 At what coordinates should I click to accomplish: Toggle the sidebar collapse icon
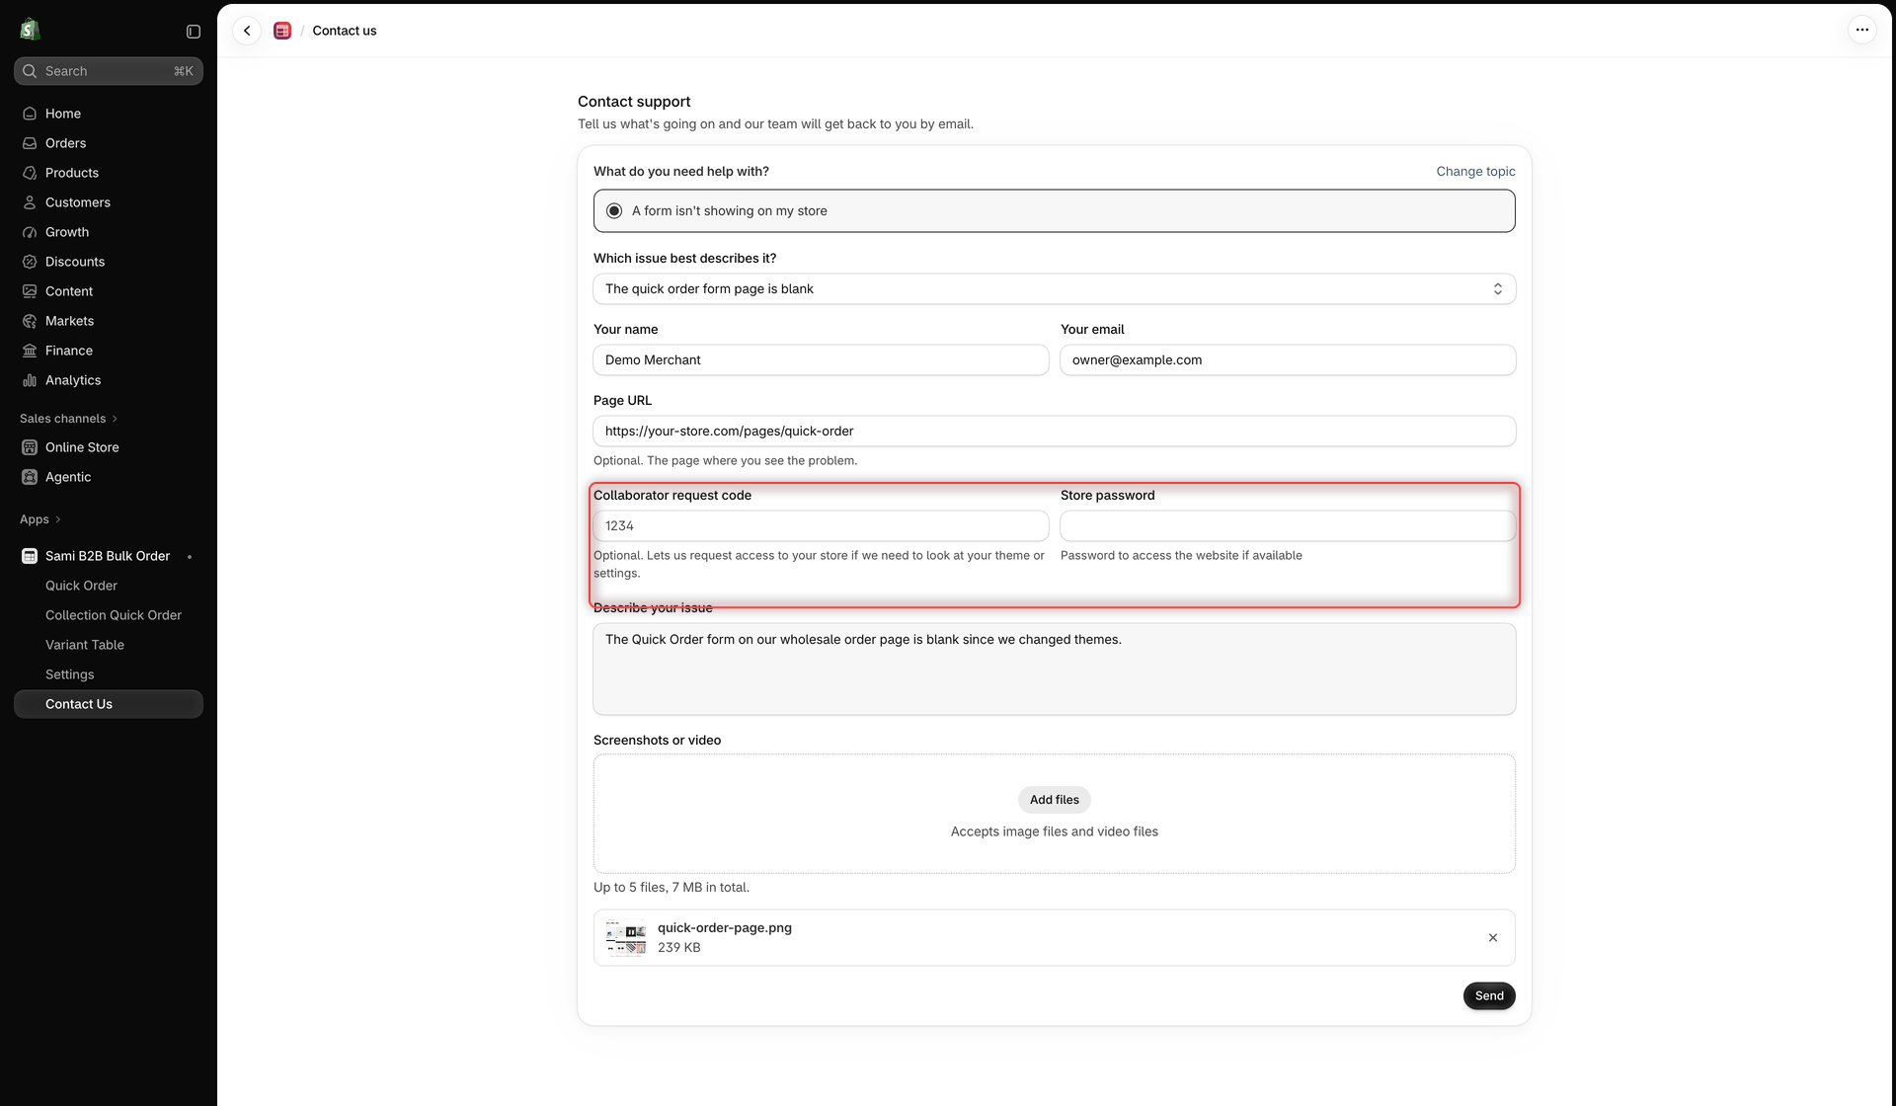[x=194, y=32]
